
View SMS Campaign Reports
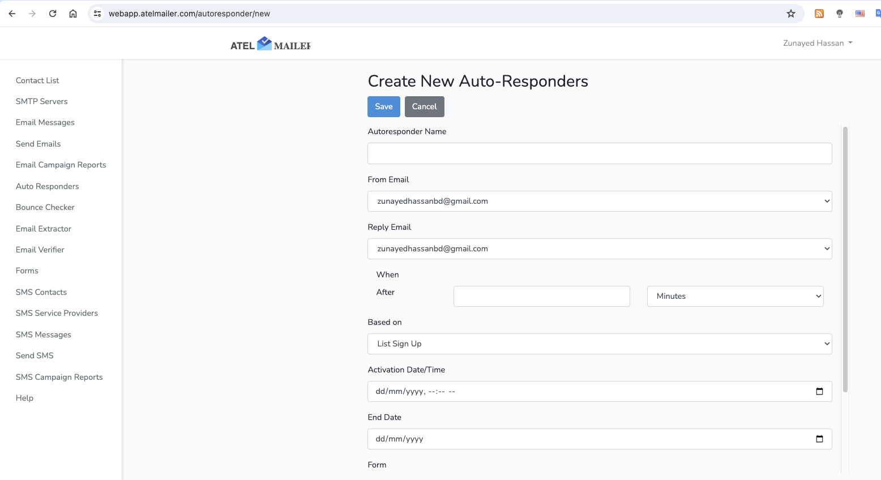coord(59,377)
